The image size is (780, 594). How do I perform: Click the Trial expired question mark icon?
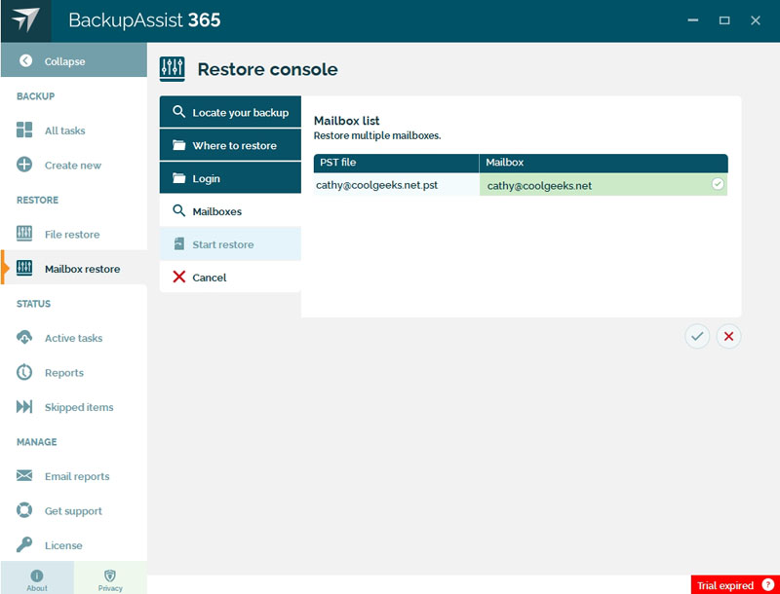[768, 585]
